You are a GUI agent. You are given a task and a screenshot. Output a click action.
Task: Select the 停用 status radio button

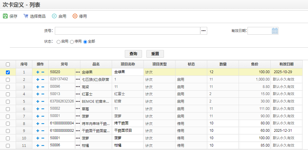click(x=72, y=42)
